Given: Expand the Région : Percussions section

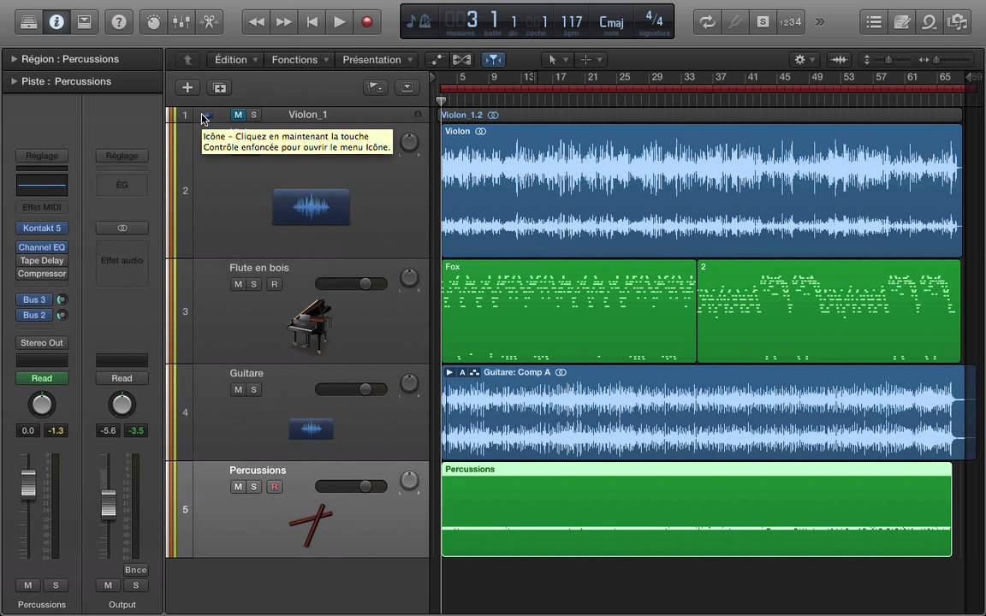Looking at the screenshot, I should point(14,59).
